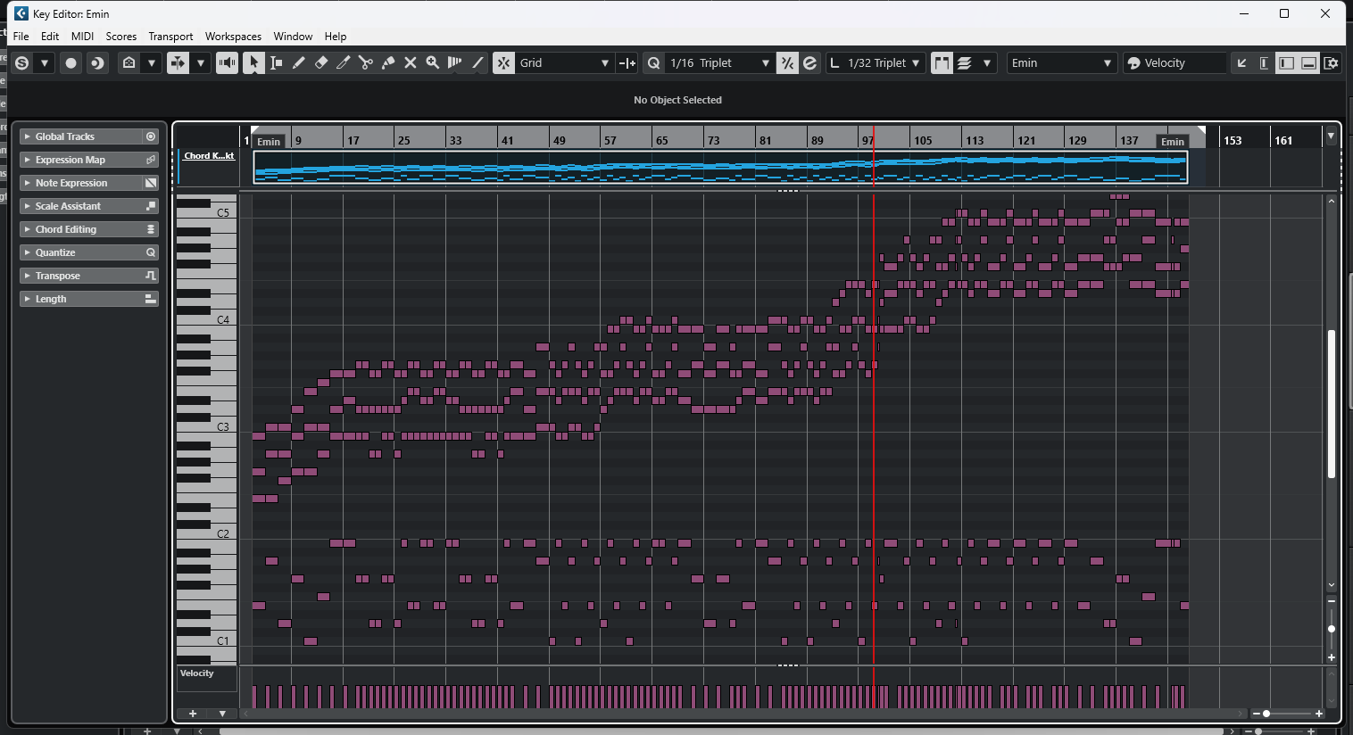
Task: Expand the Transpose section
Action: (x=28, y=276)
